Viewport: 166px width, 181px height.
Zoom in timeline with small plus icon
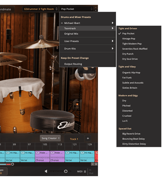point(96,164)
